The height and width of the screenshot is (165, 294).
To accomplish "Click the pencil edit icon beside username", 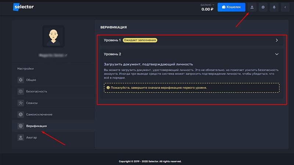I will pyautogui.click(x=67, y=55).
